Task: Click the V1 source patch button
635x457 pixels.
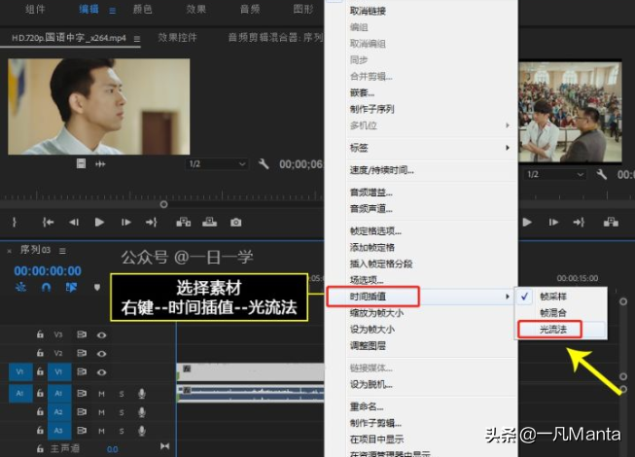Action: coord(20,372)
